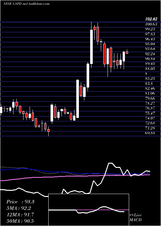Click the 95.04 price axis label
The width and height of the screenshot is (161, 226).
coord(150,44)
